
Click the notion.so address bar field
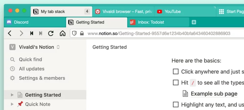159,33
